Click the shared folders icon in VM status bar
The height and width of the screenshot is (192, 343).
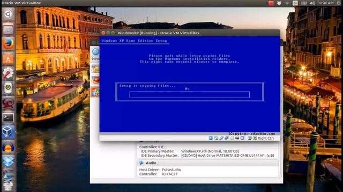(232, 138)
